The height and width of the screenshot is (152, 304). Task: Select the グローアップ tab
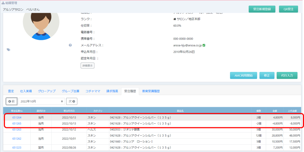pyautogui.click(x=47, y=91)
